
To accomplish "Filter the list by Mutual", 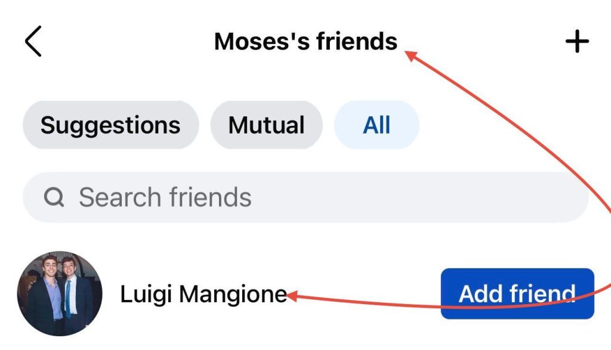I will [x=266, y=125].
